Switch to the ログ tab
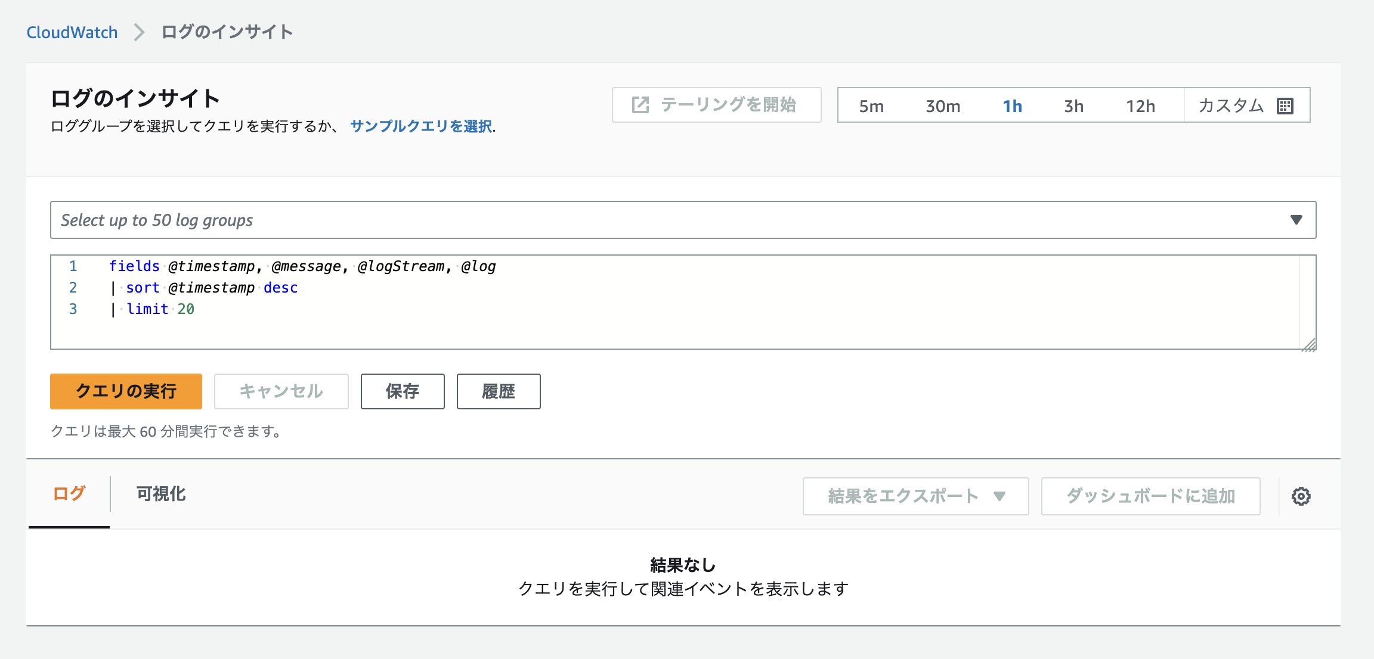This screenshot has width=1374, height=659. [x=69, y=493]
